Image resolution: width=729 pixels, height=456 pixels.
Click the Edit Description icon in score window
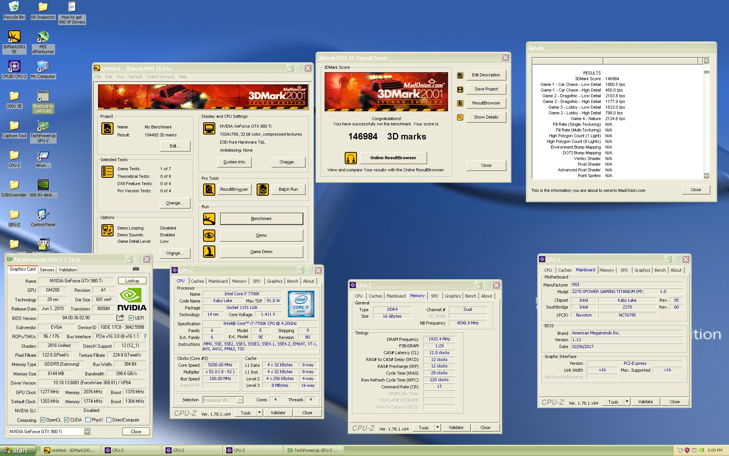point(460,75)
